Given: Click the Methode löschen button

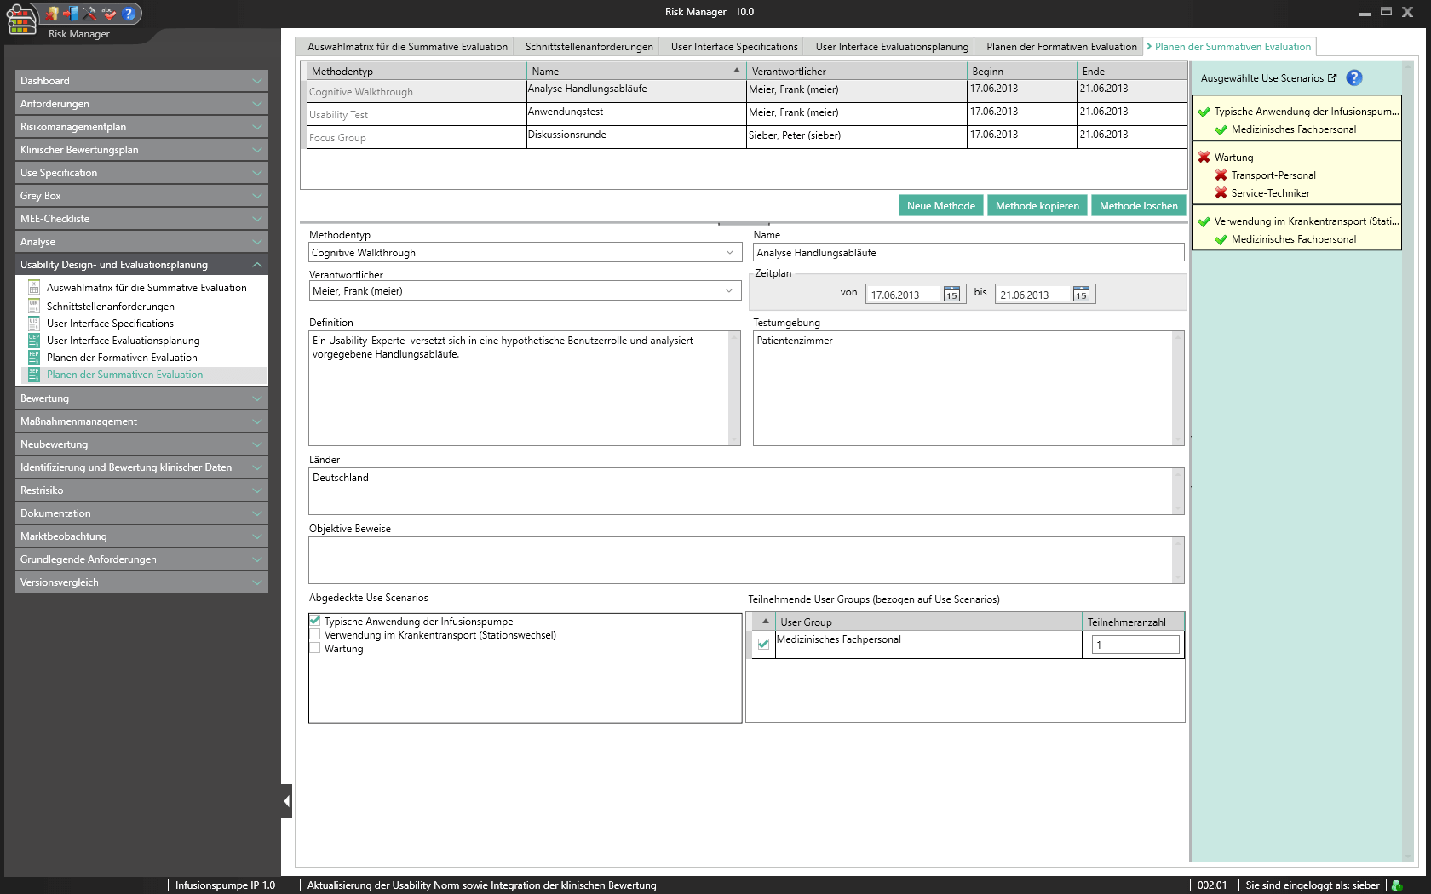Looking at the screenshot, I should point(1138,206).
